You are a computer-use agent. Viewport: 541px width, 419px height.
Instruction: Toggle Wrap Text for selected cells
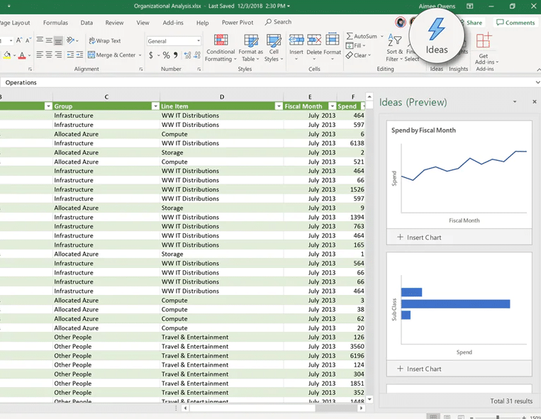[x=105, y=41]
